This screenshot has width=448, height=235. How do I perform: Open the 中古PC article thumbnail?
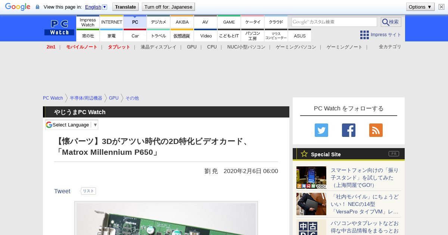coord(311,227)
